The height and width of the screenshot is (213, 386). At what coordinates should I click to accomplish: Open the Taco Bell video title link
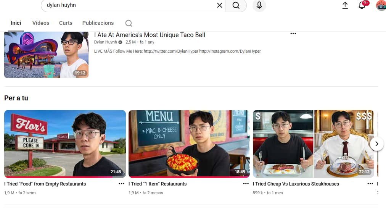tap(150, 35)
